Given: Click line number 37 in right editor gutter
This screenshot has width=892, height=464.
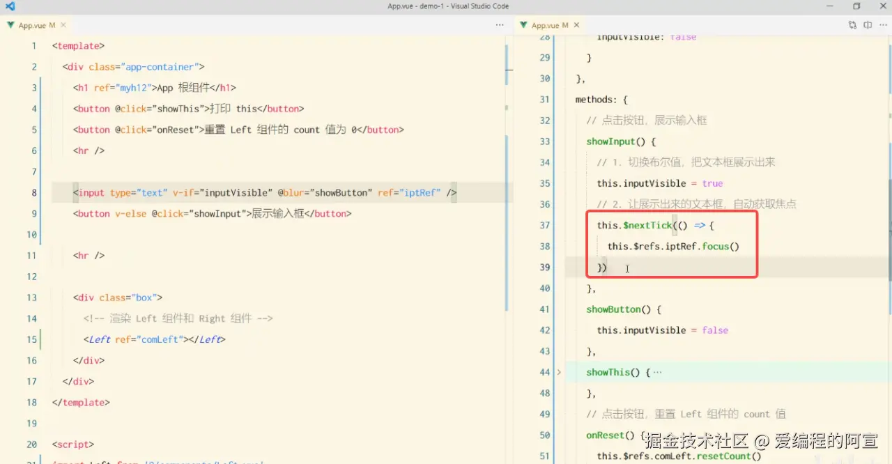Looking at the screenshot, I should (545, 225).
